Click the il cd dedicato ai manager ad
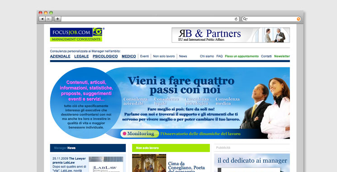The image size is (337, 172). [x=252, y=163]
